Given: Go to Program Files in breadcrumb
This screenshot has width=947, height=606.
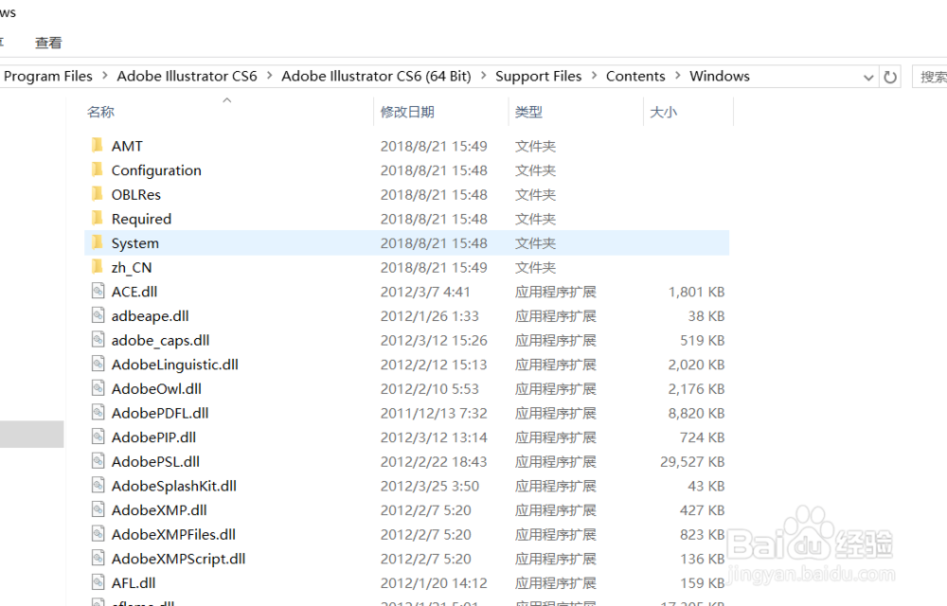Looking at the screenshot, I should coord(47,76).
